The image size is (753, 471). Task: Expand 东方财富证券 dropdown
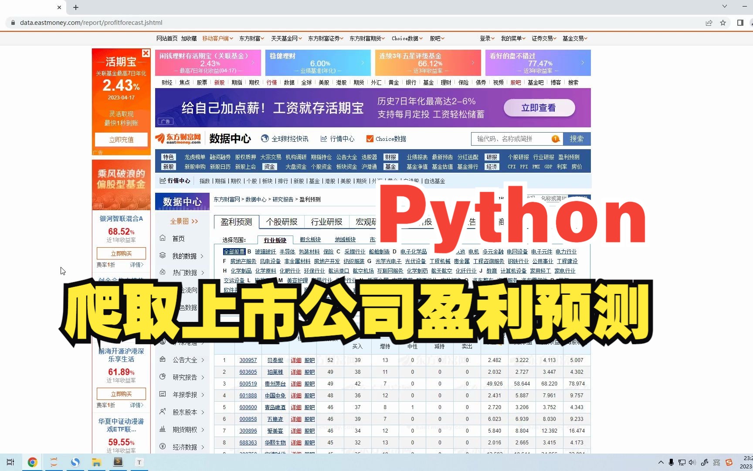pos(326,38)
